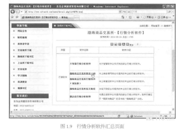Click the vertical scrollbar down arrow
This screenshot has width=184, height=130.
(x=173, y=109)
